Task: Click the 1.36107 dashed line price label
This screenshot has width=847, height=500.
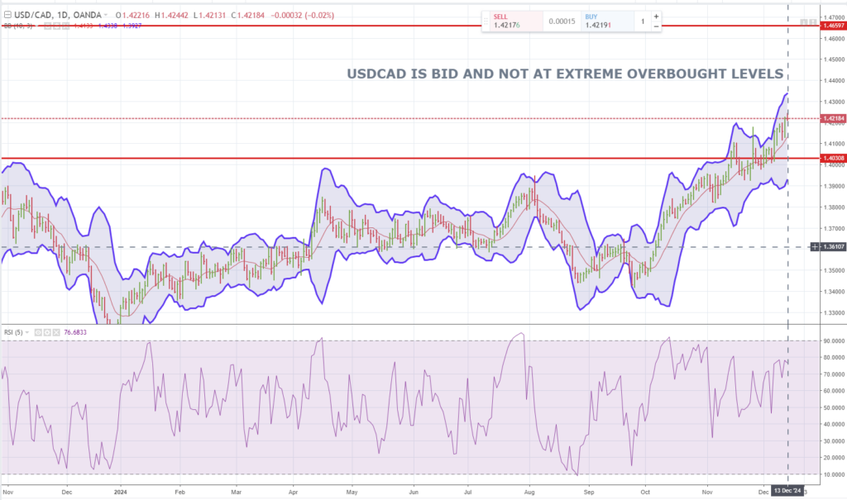Action: (x=831, y=247)
